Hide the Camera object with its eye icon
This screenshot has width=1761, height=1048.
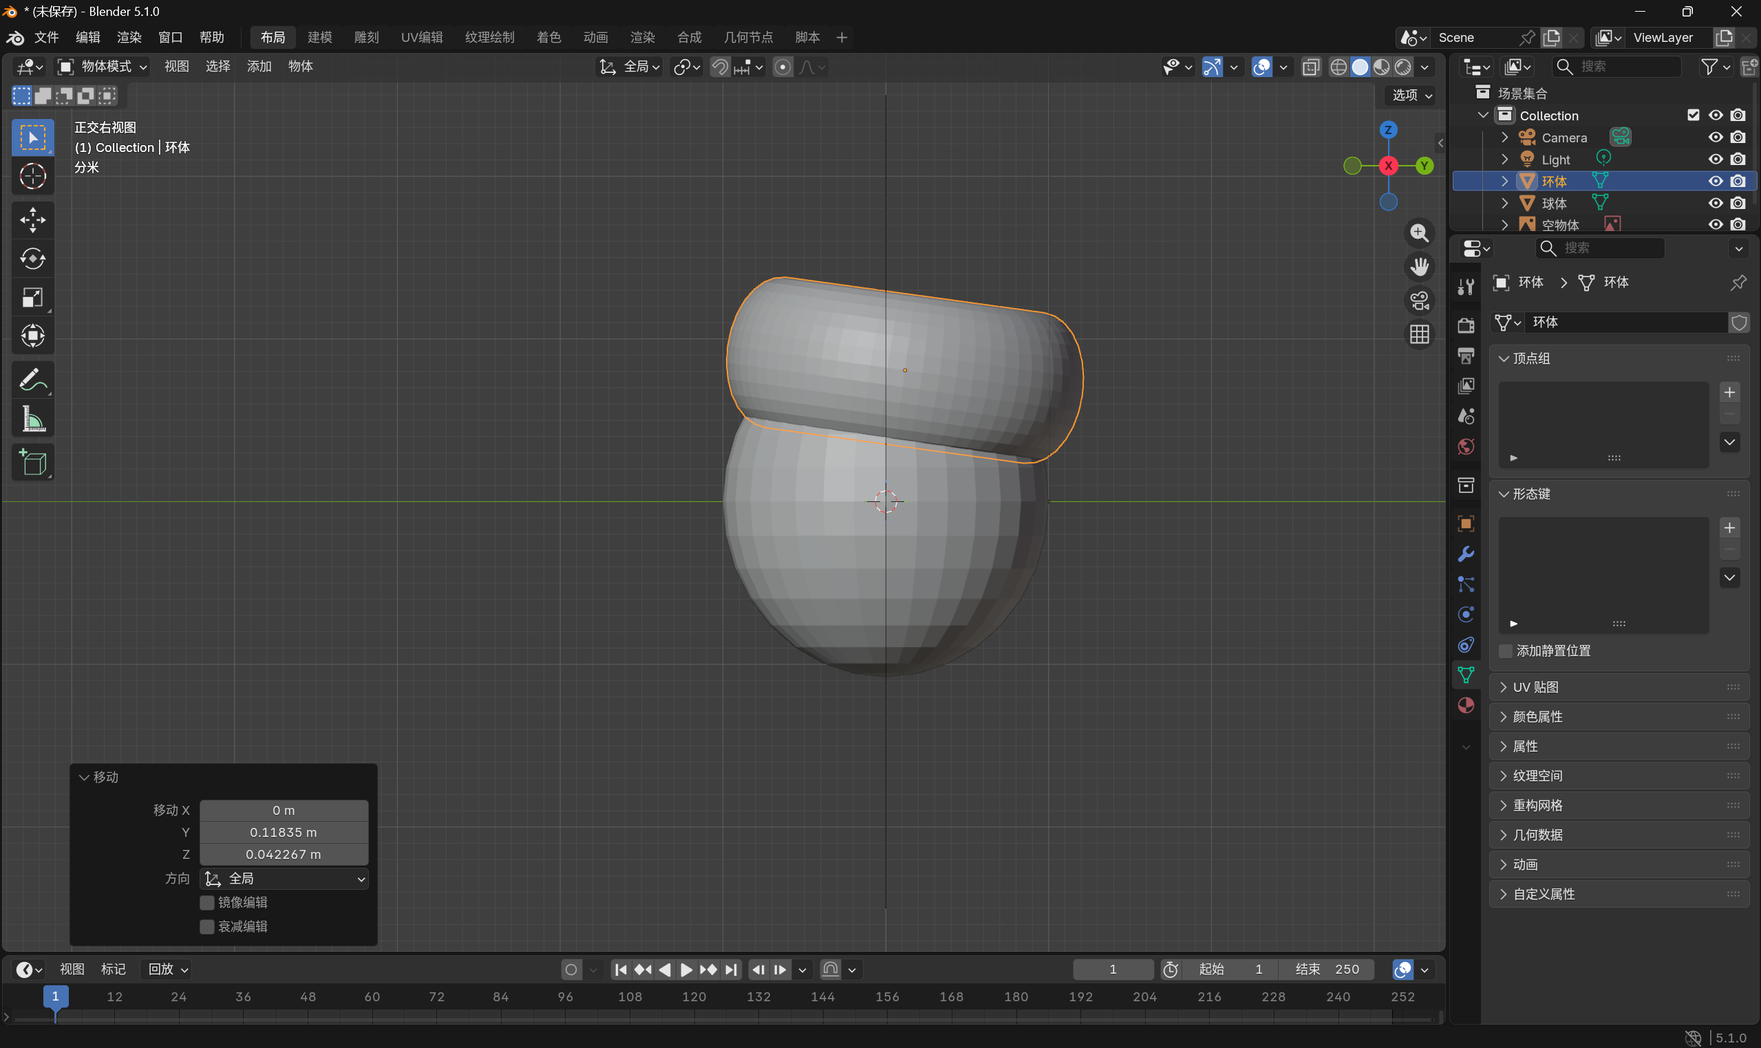1715,137
